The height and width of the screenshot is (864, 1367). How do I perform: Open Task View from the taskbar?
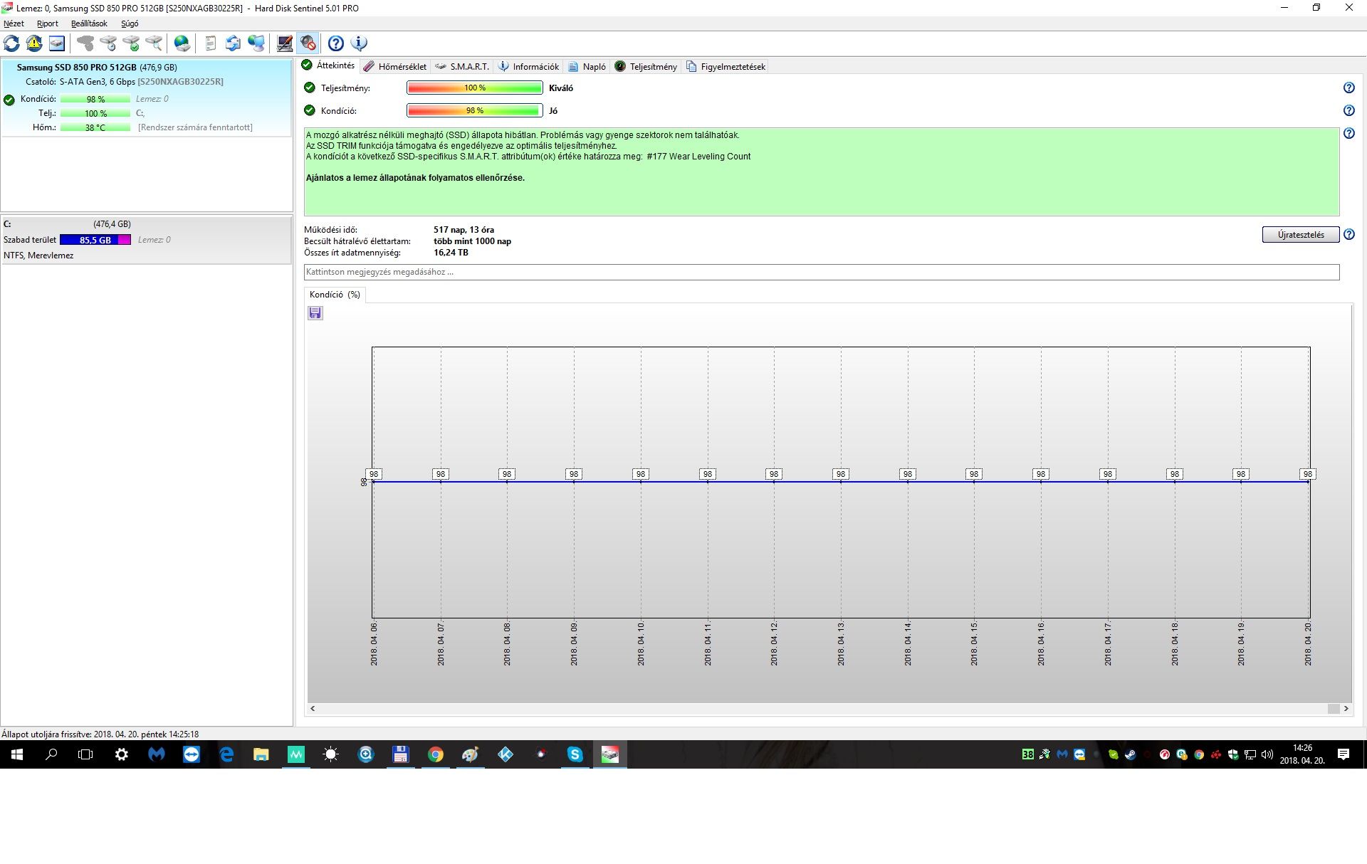pos(85,754)
